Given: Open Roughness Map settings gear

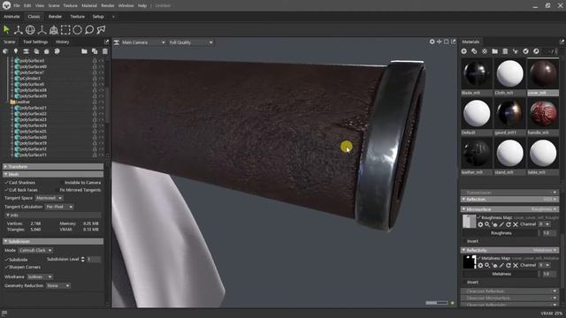Looking at the screenshot, I should coord(480,224).
